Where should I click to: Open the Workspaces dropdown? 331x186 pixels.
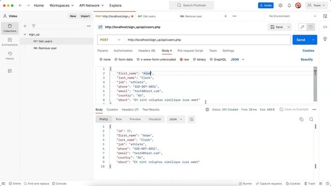click(x=62, y=6)
